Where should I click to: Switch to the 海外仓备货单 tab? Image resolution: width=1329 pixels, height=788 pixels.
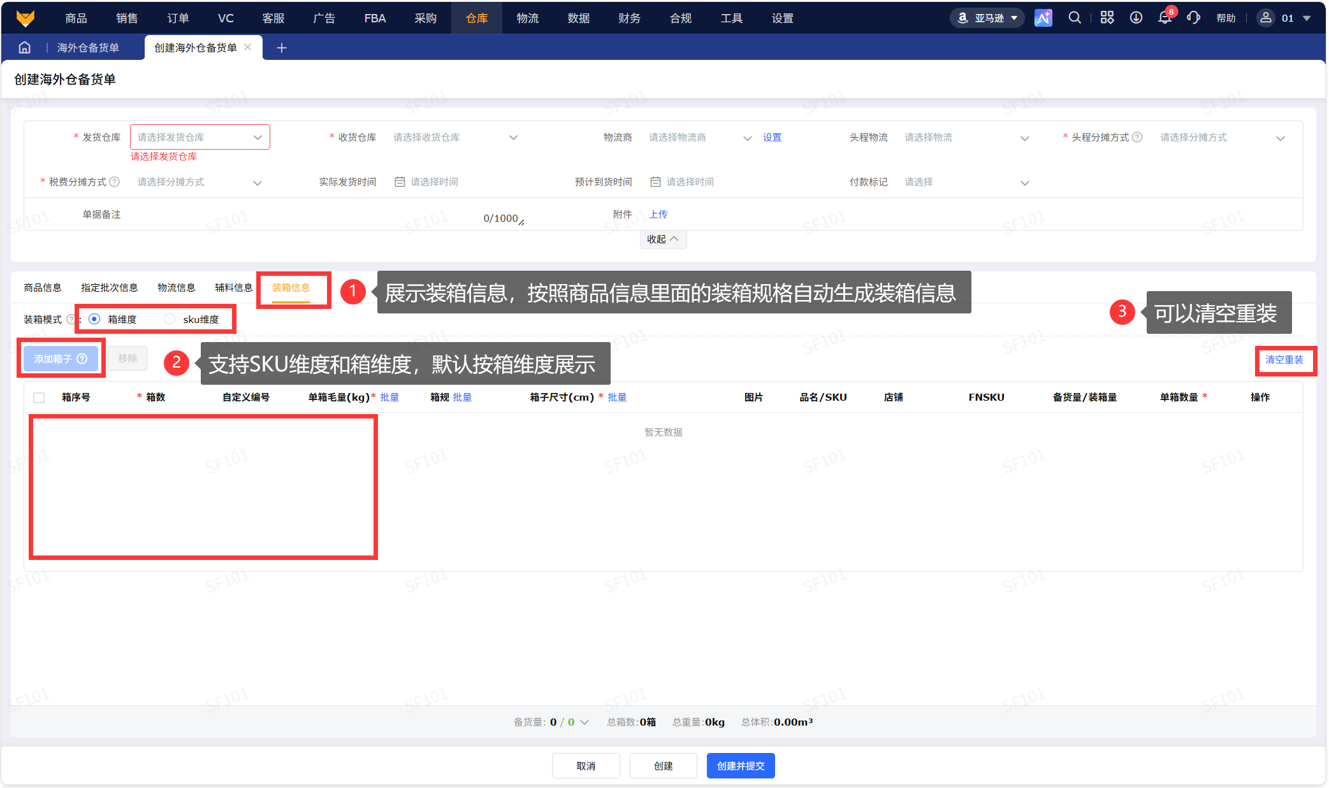point(88,48)
